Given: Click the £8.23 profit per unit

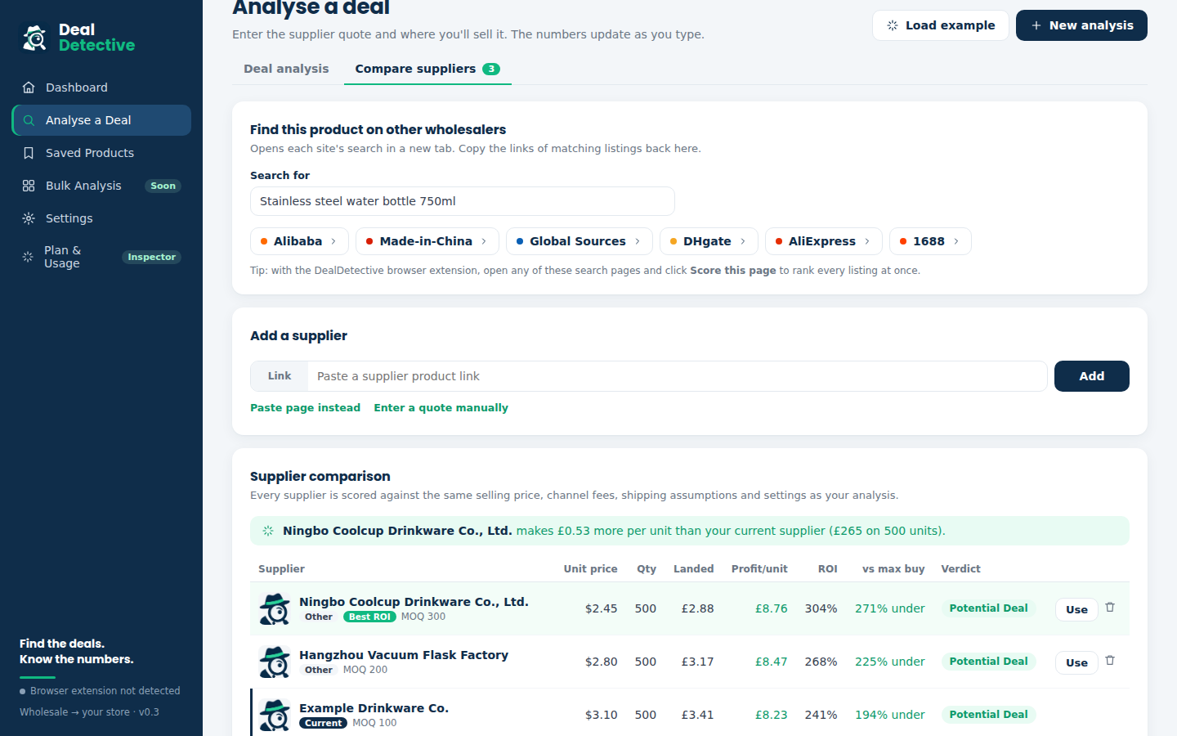Looking at the screenshot, I should [x=771, y=715].
